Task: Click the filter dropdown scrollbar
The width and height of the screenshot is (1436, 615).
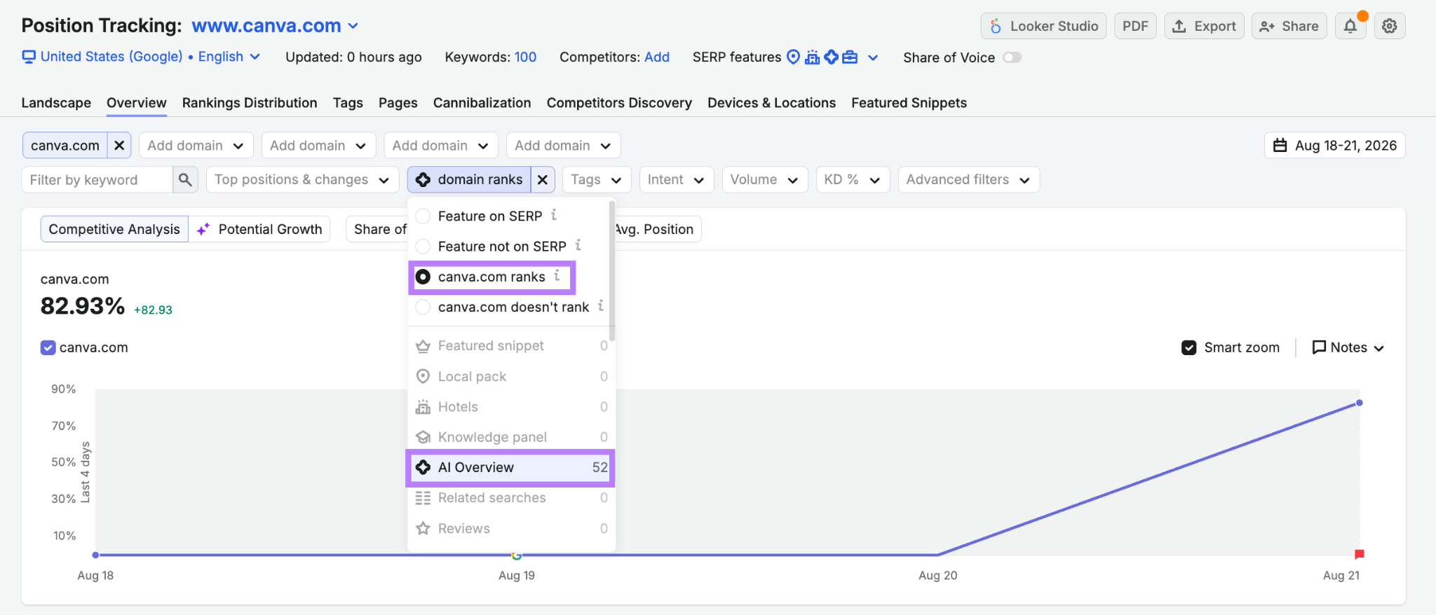Action: coord(612,270)
